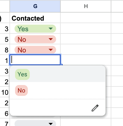Select the cell containing 6

5,113
